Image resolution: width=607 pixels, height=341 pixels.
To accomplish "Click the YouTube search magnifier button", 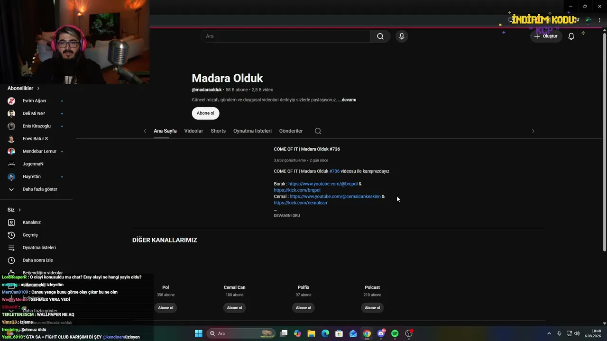I will pos(380,36).
